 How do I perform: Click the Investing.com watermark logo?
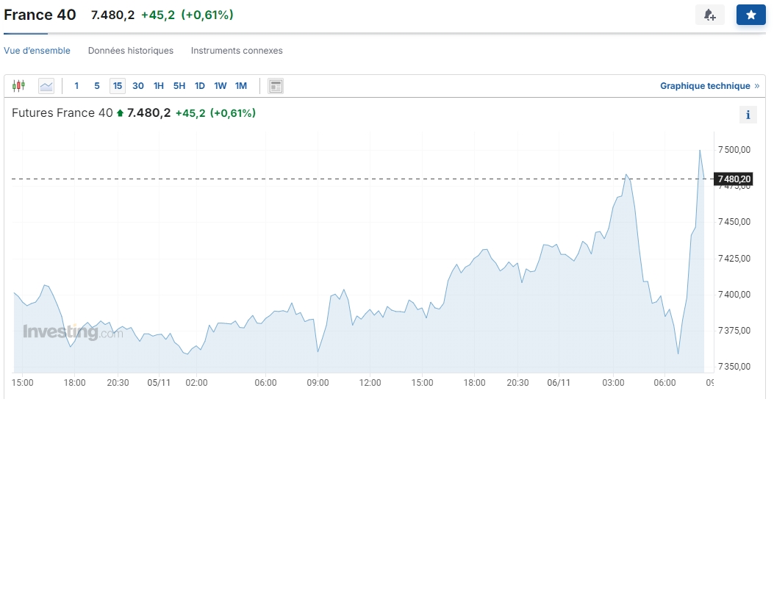[73, 332]
